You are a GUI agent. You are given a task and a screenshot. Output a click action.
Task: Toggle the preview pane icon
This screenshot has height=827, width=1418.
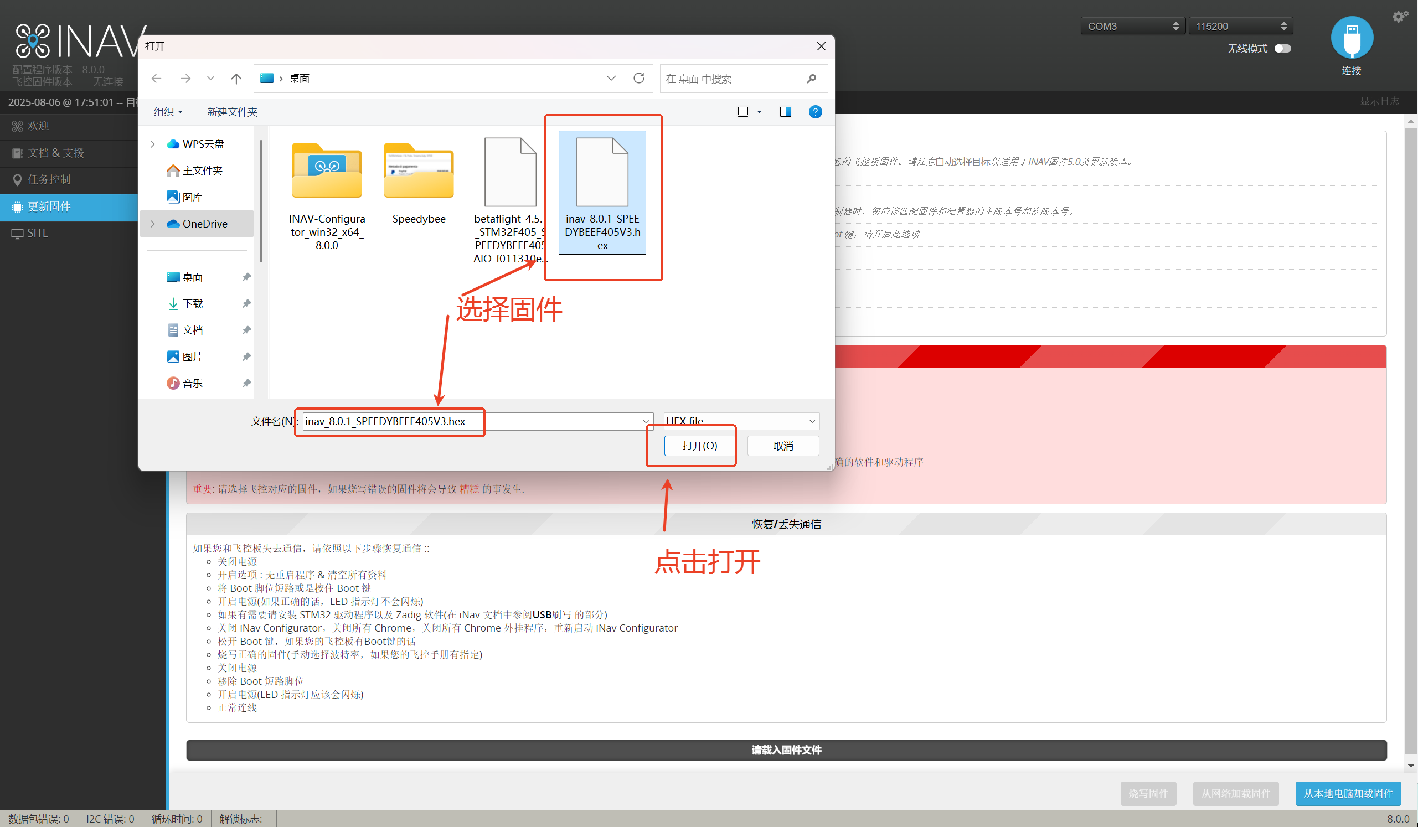785,112
